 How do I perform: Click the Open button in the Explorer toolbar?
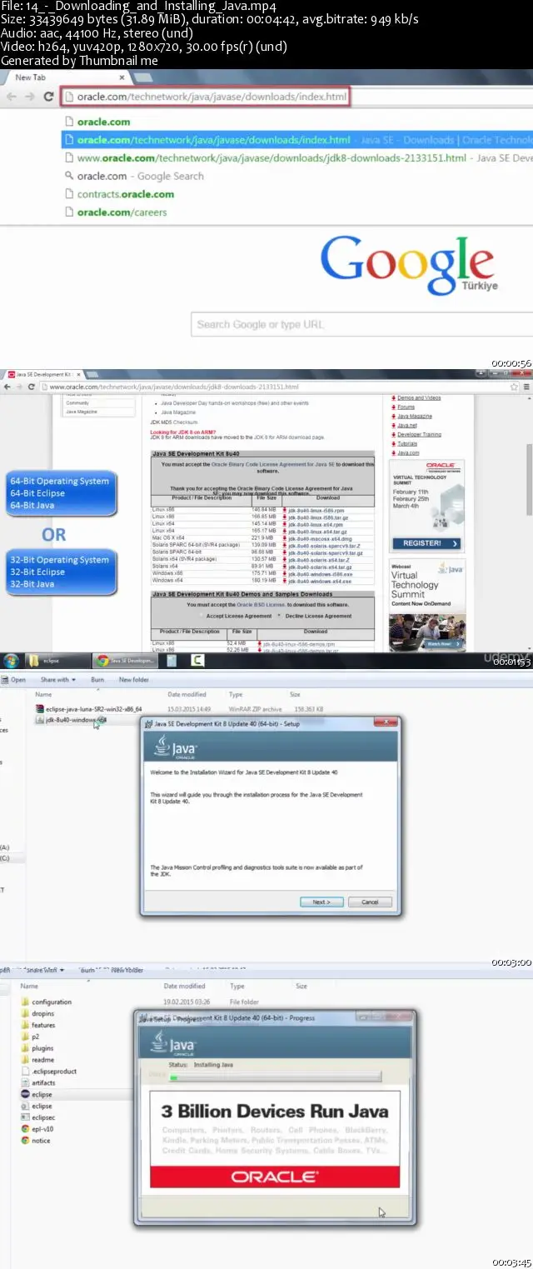pos(14,680)
